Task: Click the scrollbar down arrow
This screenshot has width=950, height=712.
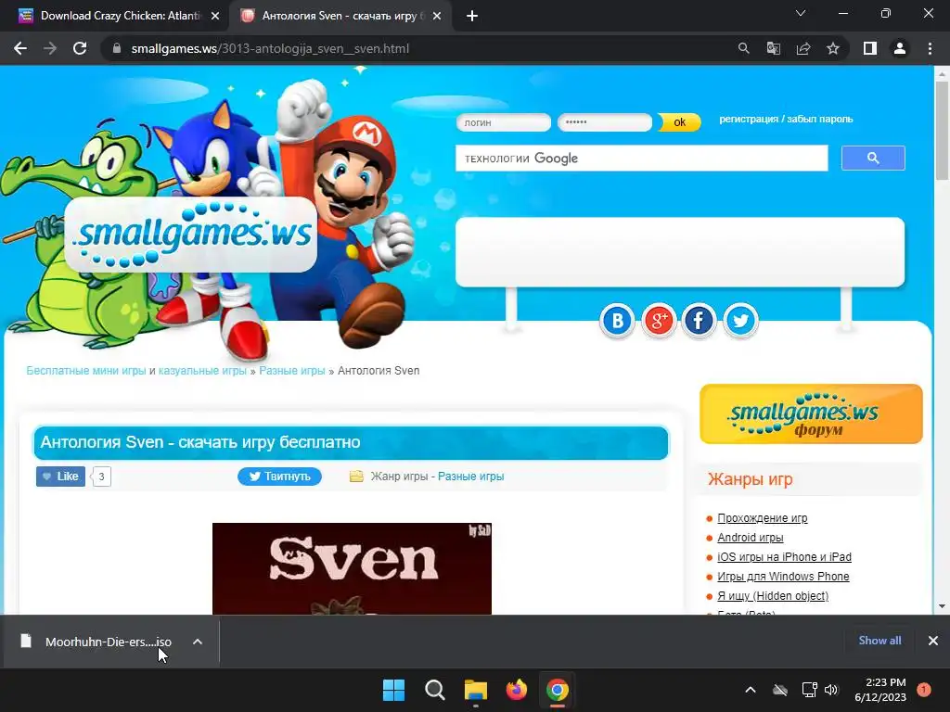Action: click(x=942, y=606)
